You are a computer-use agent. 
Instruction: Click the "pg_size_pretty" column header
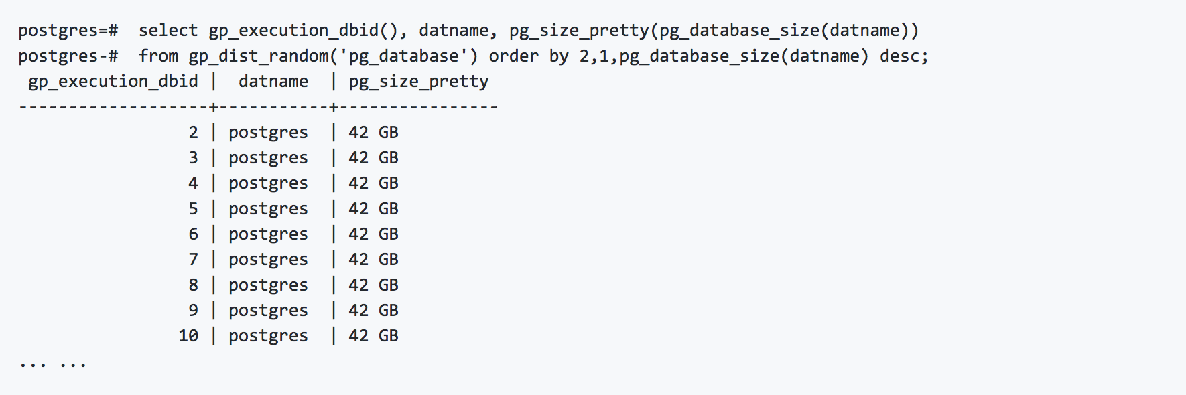coord(419,82)
